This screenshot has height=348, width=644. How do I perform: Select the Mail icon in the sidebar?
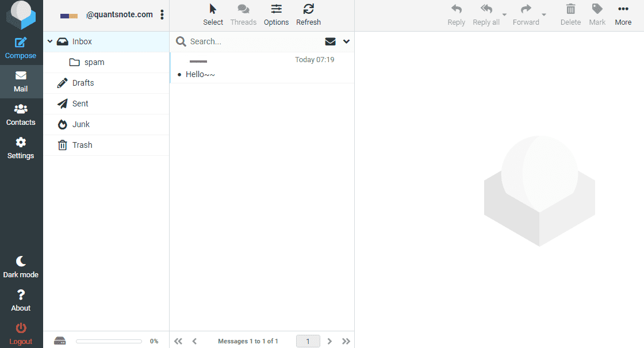click(21, 81)
